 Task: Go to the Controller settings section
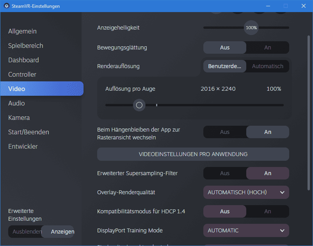(x=22, y=74)
